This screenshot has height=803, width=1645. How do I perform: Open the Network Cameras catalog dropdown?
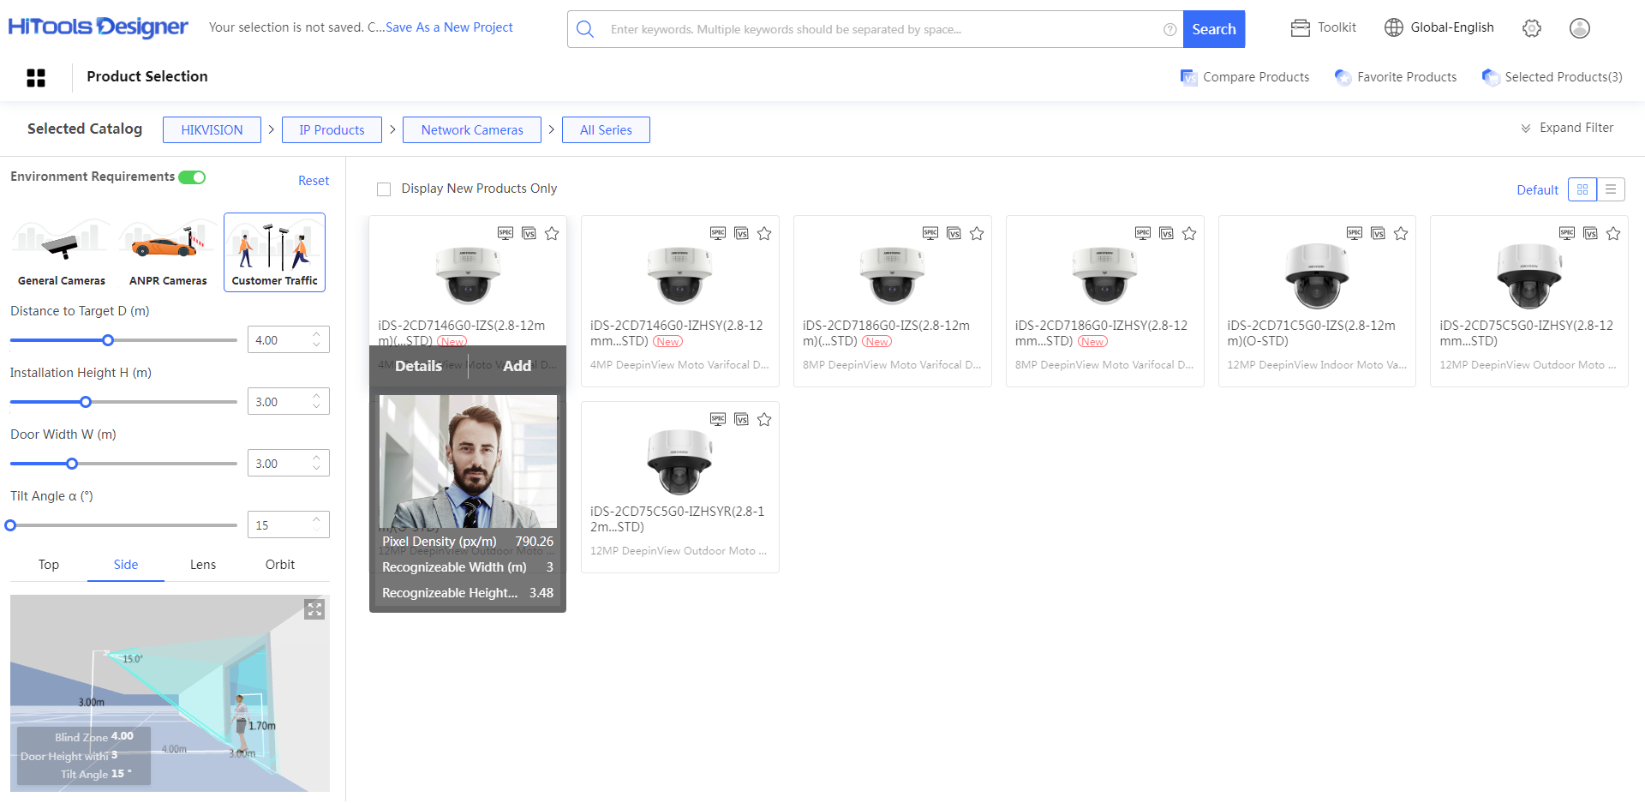click(x=472, y=130)
